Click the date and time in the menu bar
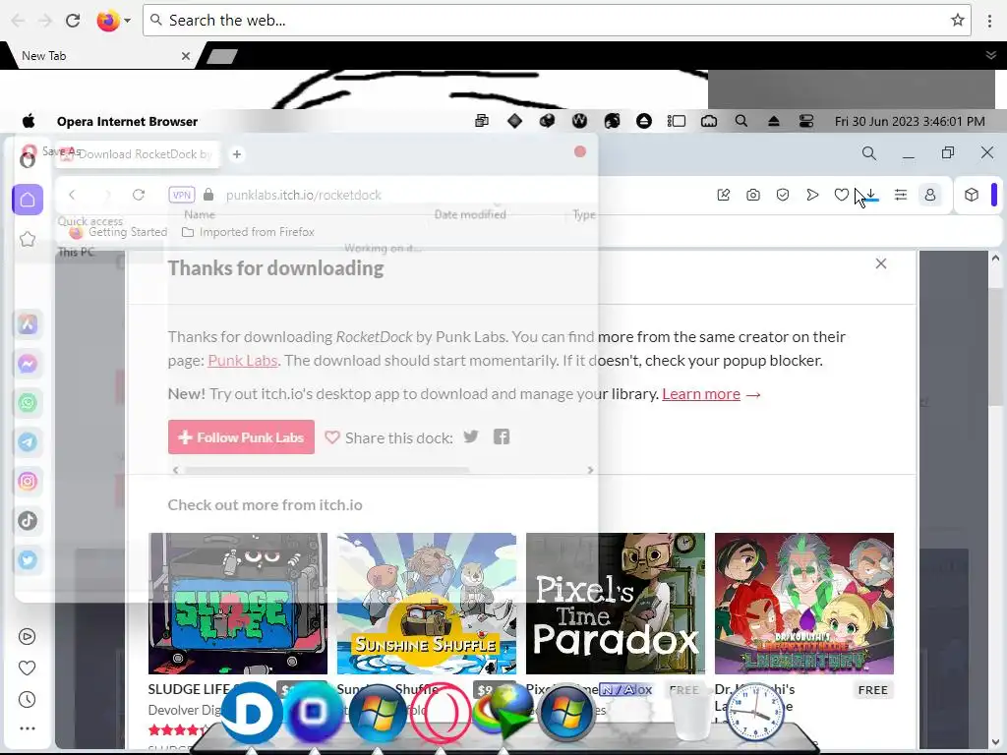Viewport: 1007px width, 755px height. [910, 121]
